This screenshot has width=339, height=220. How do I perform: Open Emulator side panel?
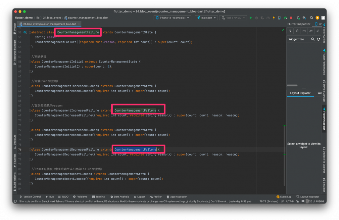(x=324, y=185)
